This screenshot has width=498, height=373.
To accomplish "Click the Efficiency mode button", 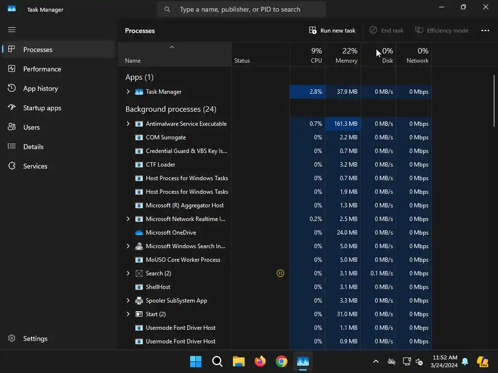I will tap(442, 31).
